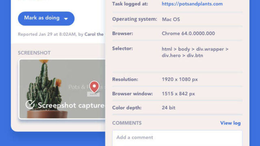This screenshot has width=260, height=146.
Task: Select the Mac OS value
Action: click(x=171, y=19)
